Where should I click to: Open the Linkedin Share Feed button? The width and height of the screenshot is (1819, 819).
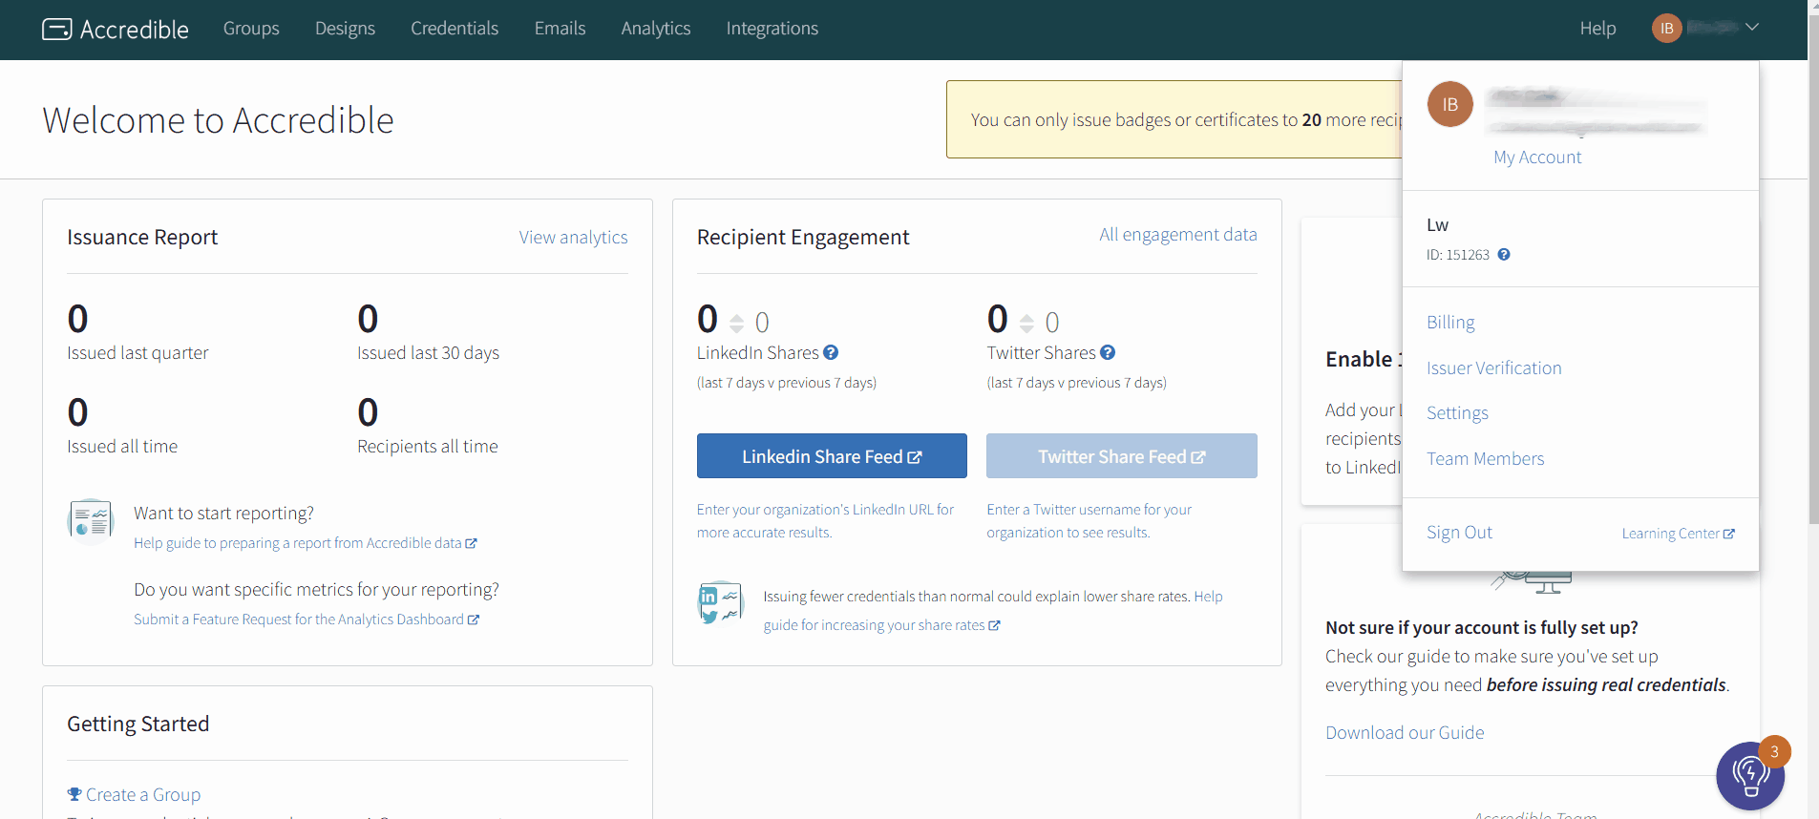pos(832,456)
